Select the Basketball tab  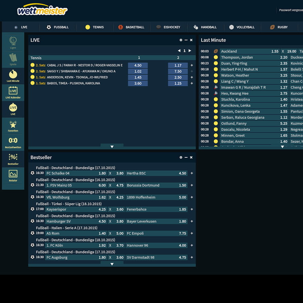click(131, 27)
